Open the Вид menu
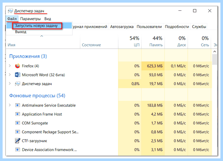Screen dimensions: 223x161 coord(48,19)
